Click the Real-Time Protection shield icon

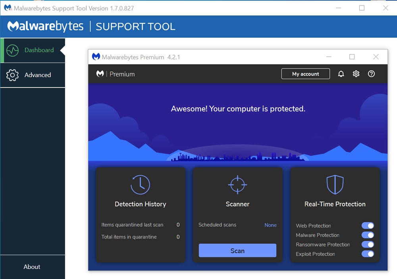click(335, 185)
